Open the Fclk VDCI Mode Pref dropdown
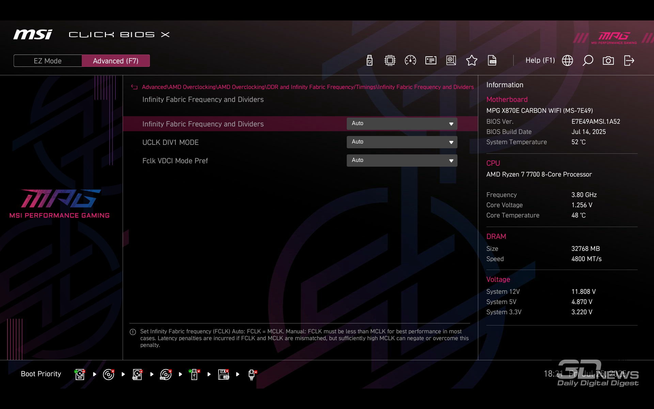The height and width of the screenshot is (409, 654). 402,161
